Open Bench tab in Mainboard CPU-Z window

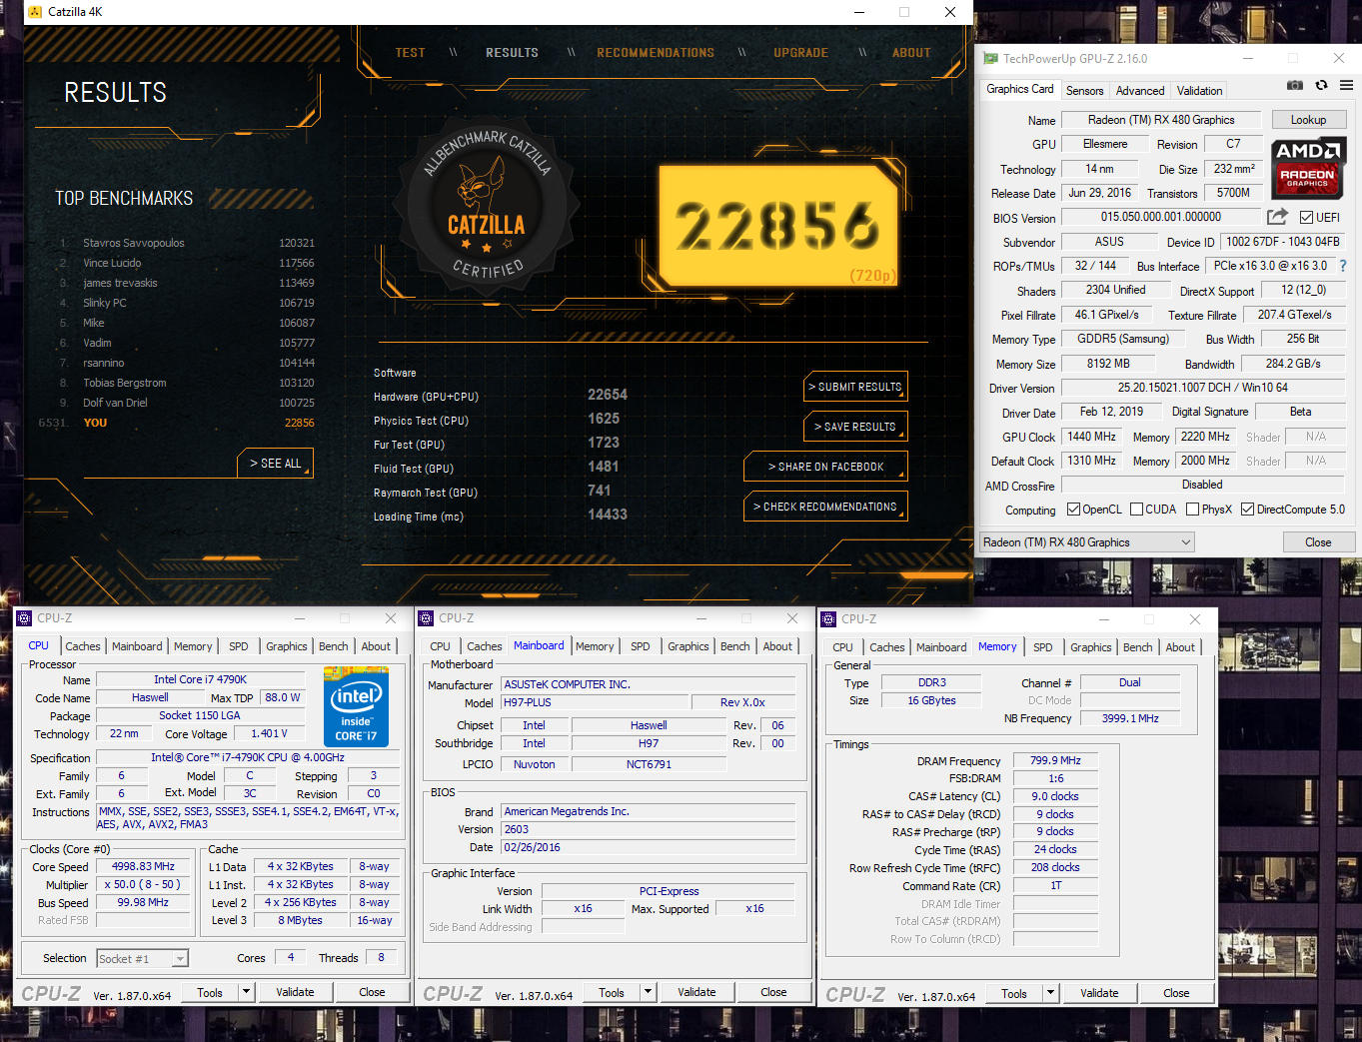(x=735, y=646)
